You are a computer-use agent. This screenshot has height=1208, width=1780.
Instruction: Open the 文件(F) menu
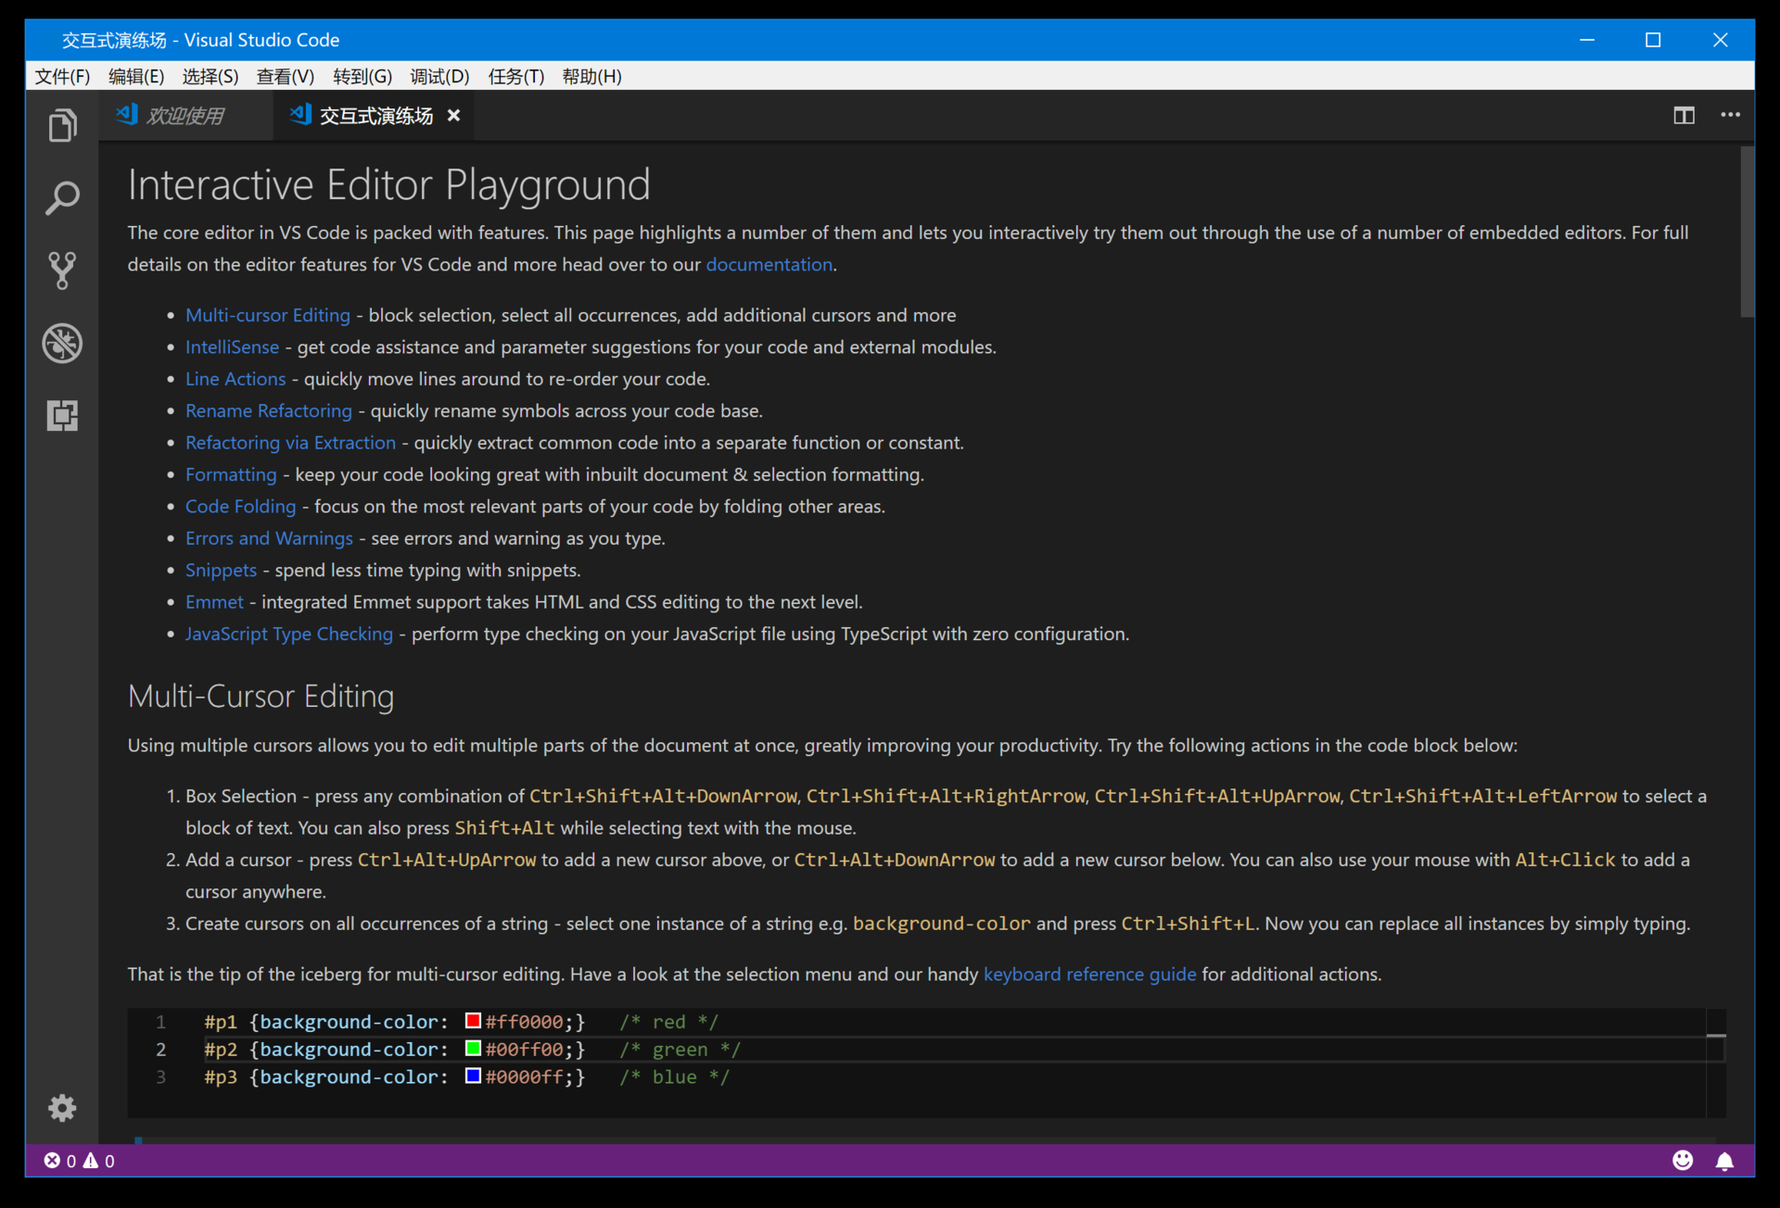(x=62, y=76)
